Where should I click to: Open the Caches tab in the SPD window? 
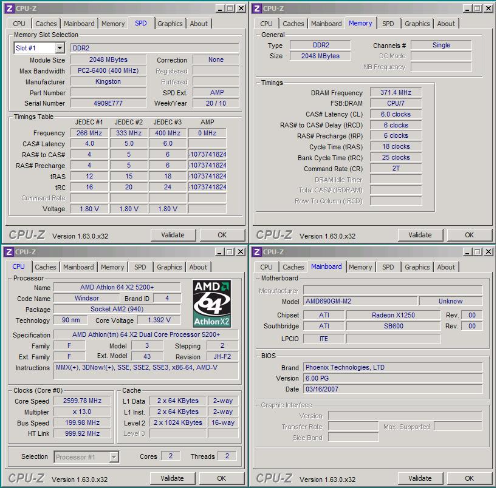(x=46, y=24)
